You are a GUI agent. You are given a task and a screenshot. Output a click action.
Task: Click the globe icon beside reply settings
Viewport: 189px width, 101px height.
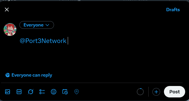click(8, 75)
